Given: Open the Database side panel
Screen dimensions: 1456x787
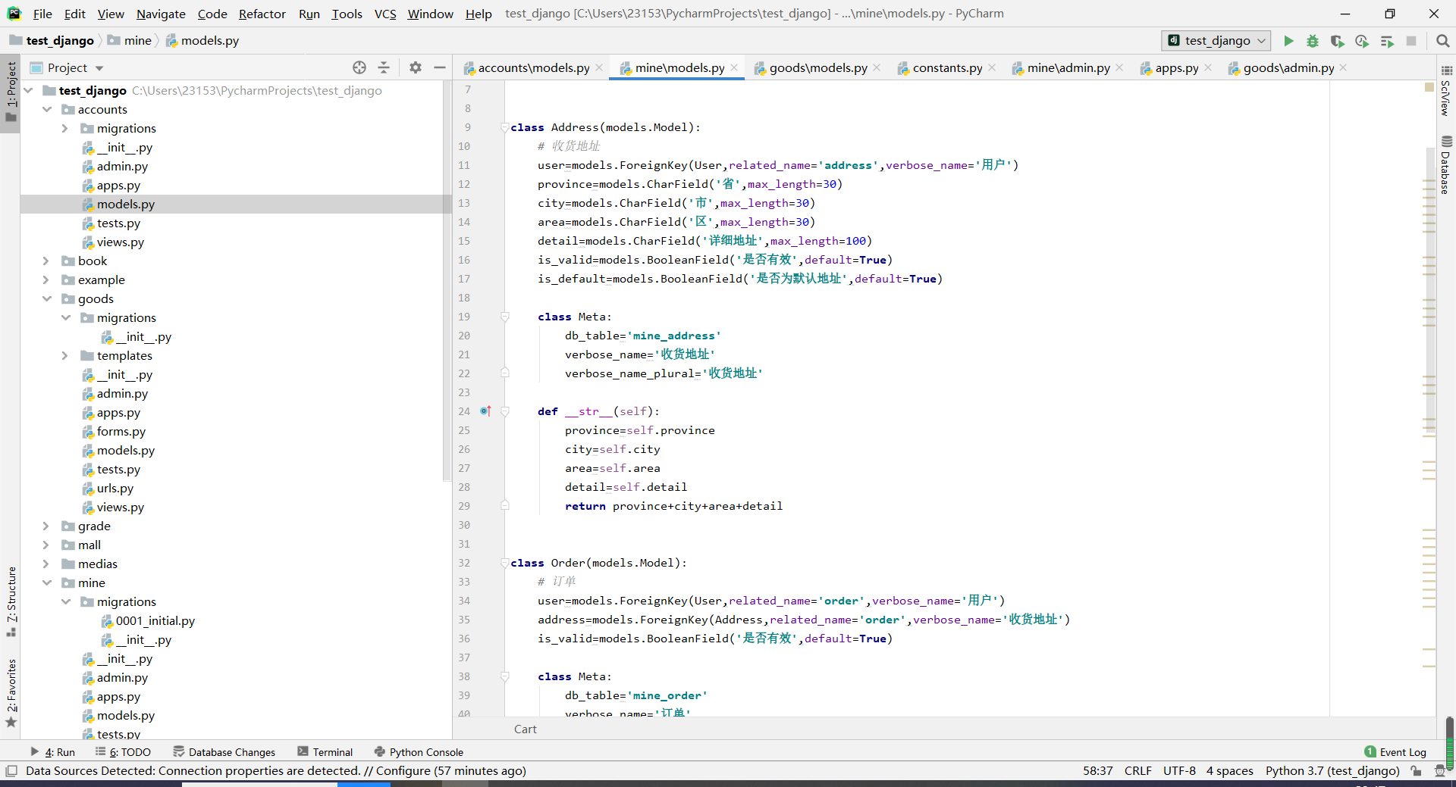Looking at the screenshot, I should point(1446,165).
